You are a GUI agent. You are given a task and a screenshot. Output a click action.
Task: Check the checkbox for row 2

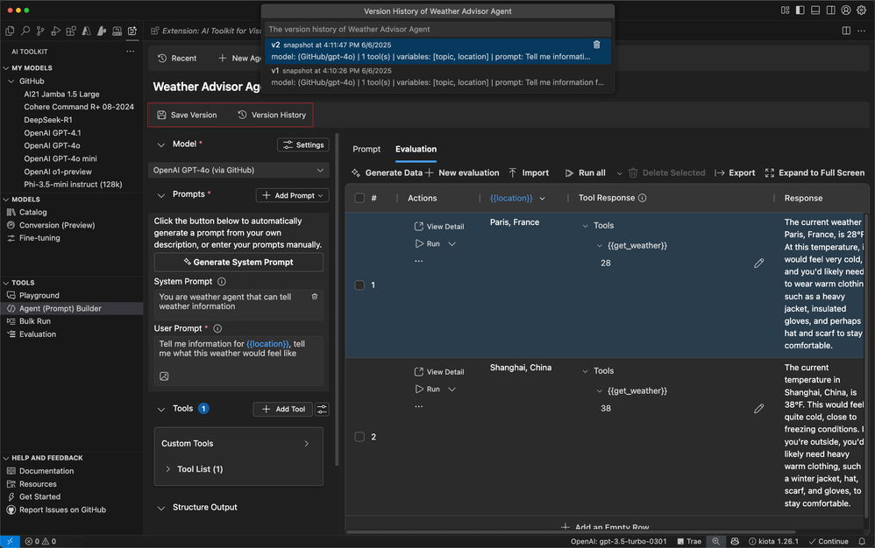359,437
